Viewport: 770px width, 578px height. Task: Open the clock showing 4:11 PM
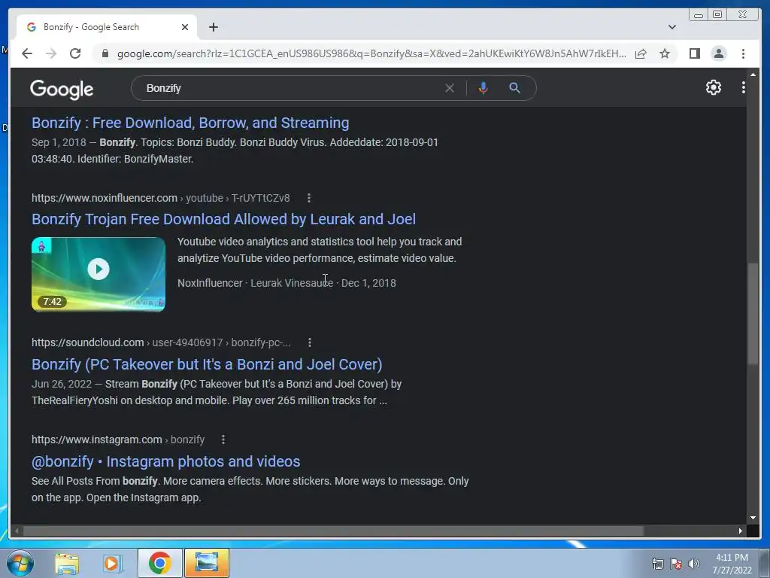click(x=732, y=564)
